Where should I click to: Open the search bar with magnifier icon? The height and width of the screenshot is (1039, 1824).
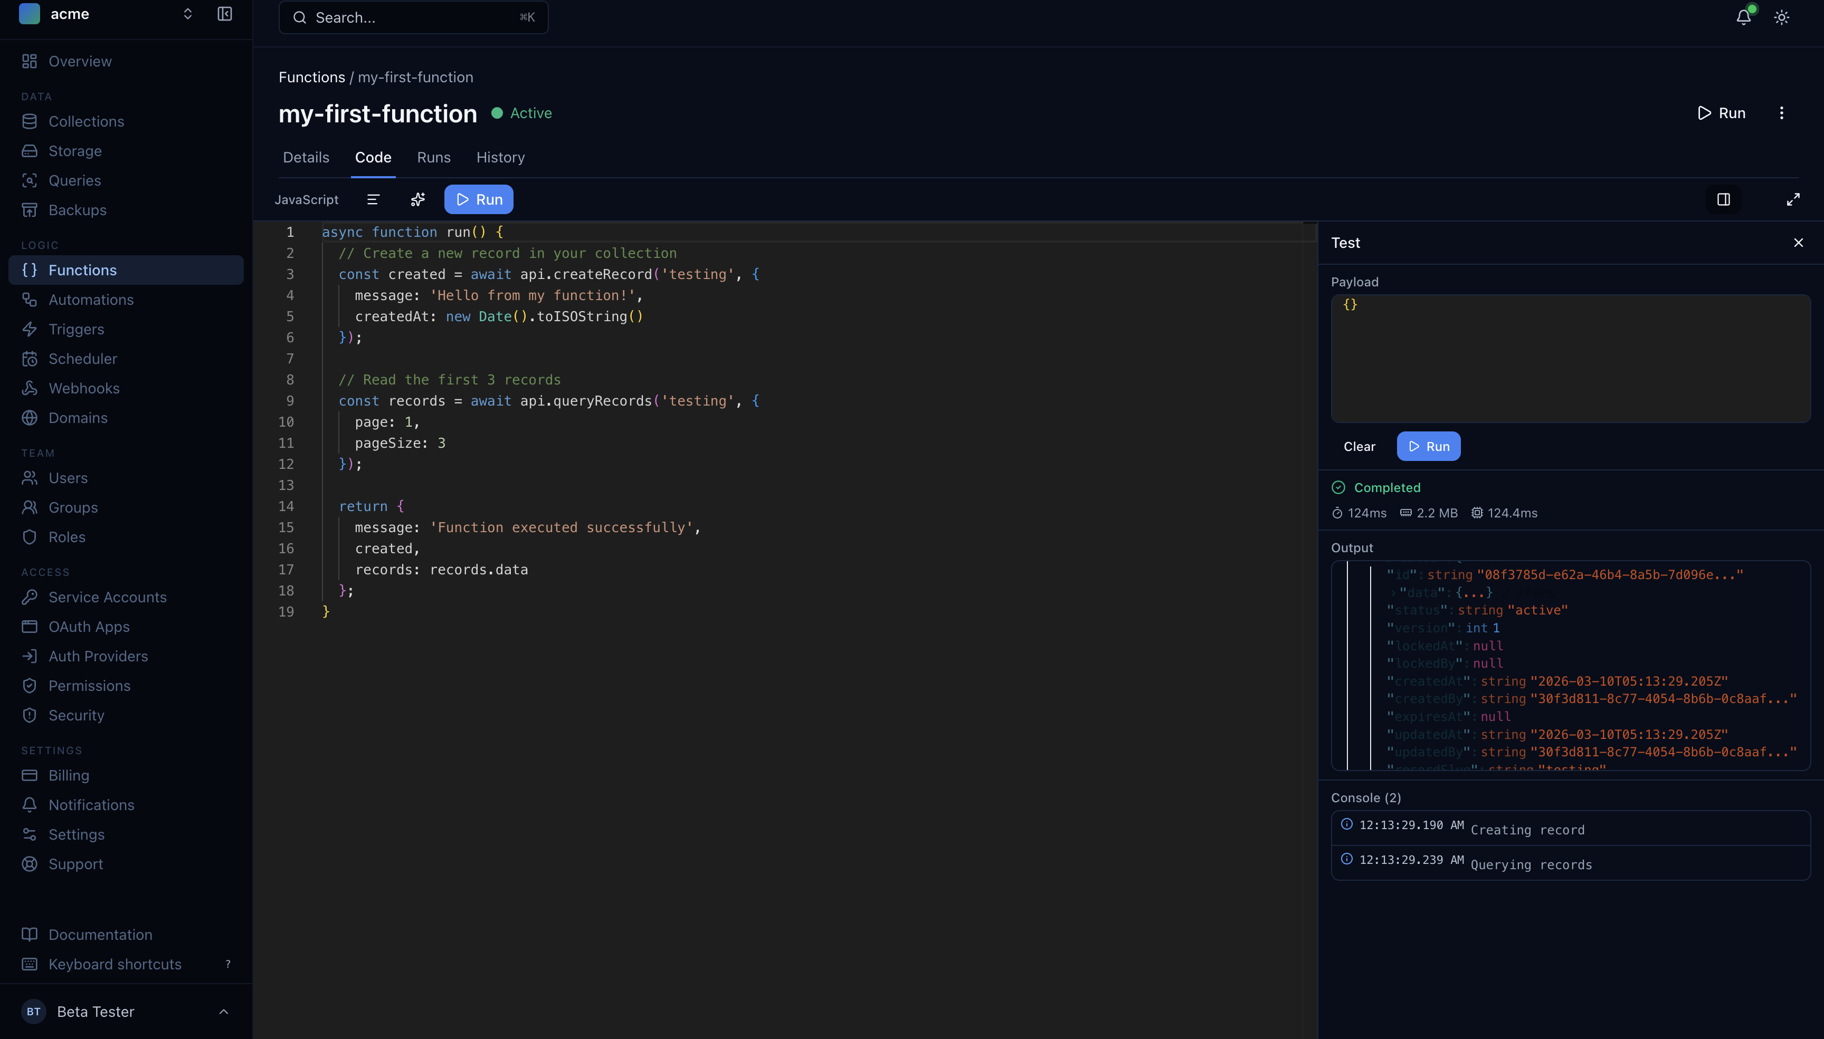[300, 17]
